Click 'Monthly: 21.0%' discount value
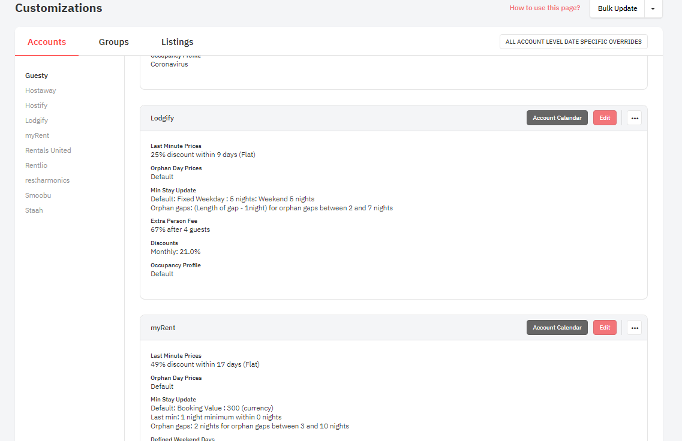The height and width of the screenshot is (441, 682). pyautogui.click(x=175, y=252)
